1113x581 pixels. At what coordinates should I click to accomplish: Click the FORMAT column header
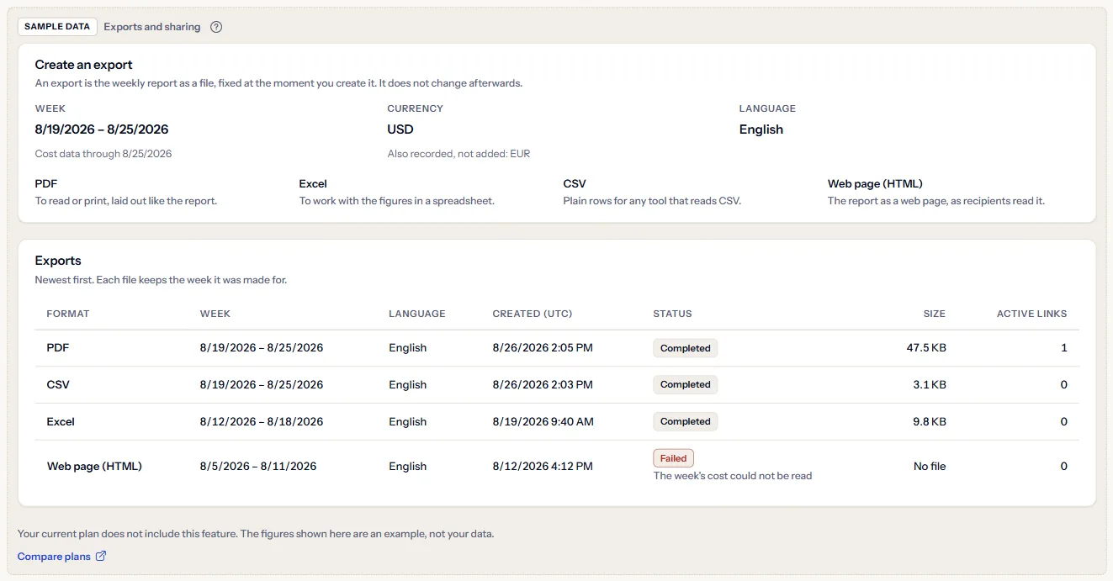coord(68,314)
